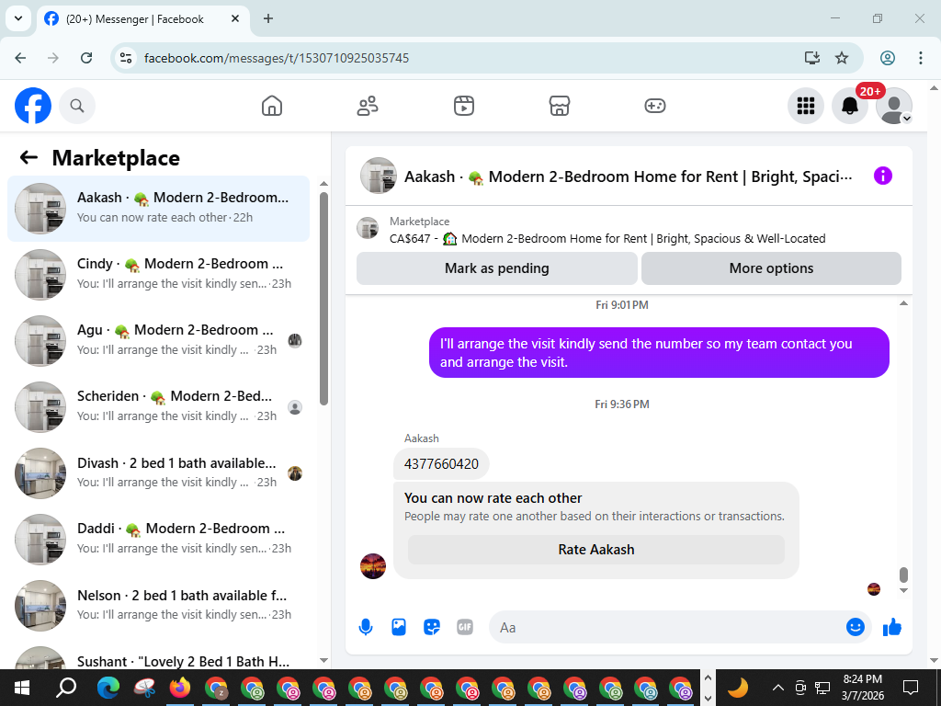Show hidden system tray icons chevron
This screenshot has width=941, height=706.
click(777, 688)
